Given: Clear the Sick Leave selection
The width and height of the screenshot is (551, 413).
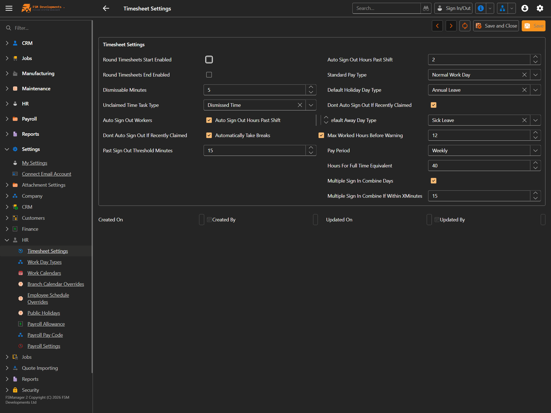Looking at the screenshot, I should [x=524, y=120].
